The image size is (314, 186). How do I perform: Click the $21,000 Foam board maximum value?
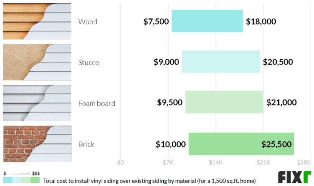pyautogui.click(x=281, y=103)
